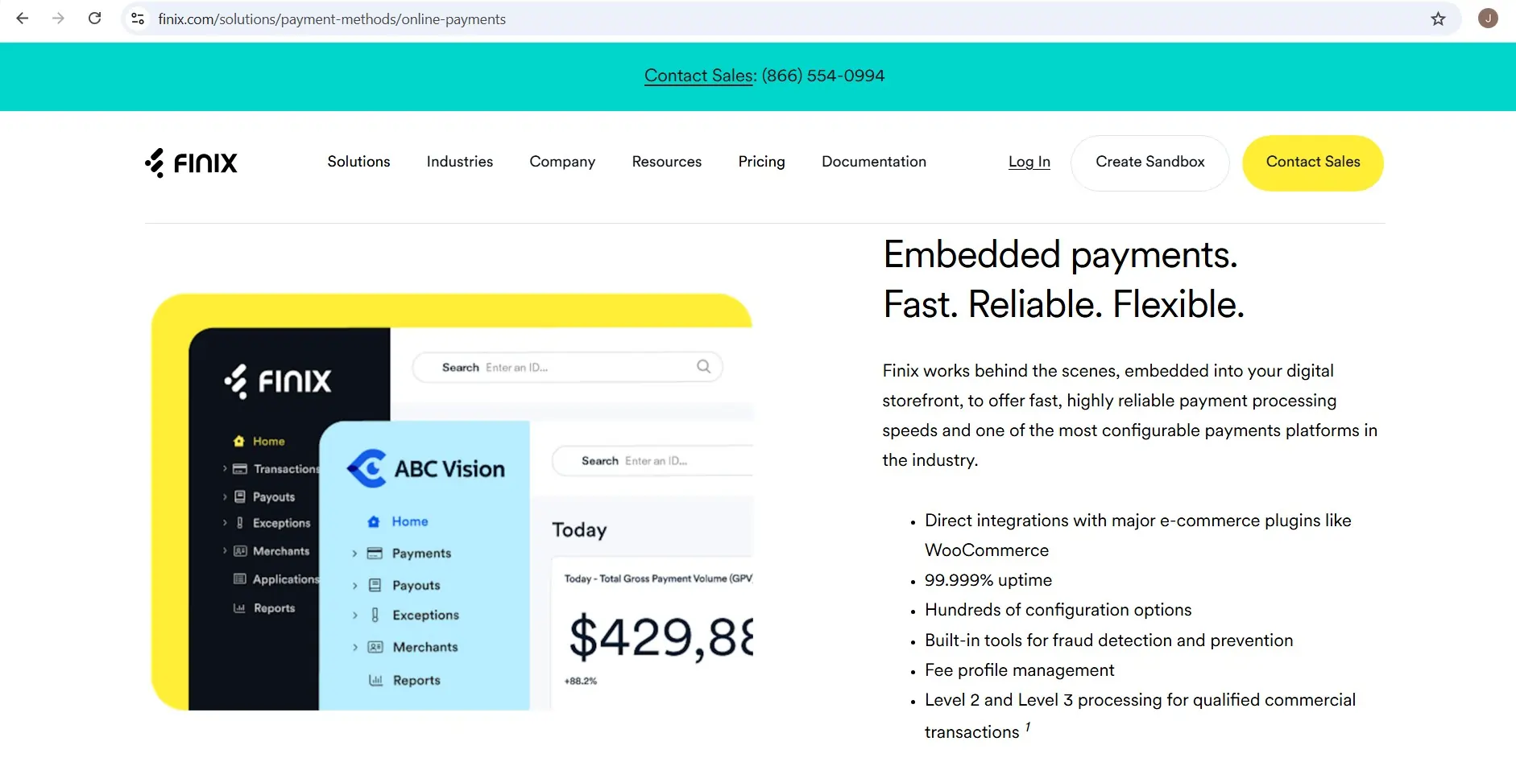
Task: Open the Solutions menu
Action: [358, 162]
